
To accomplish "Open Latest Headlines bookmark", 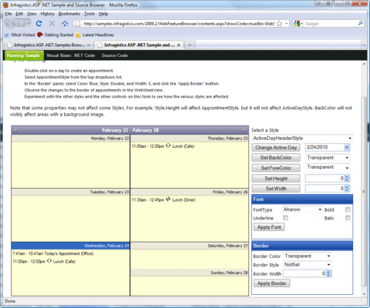I will click(x=95, y=35).
